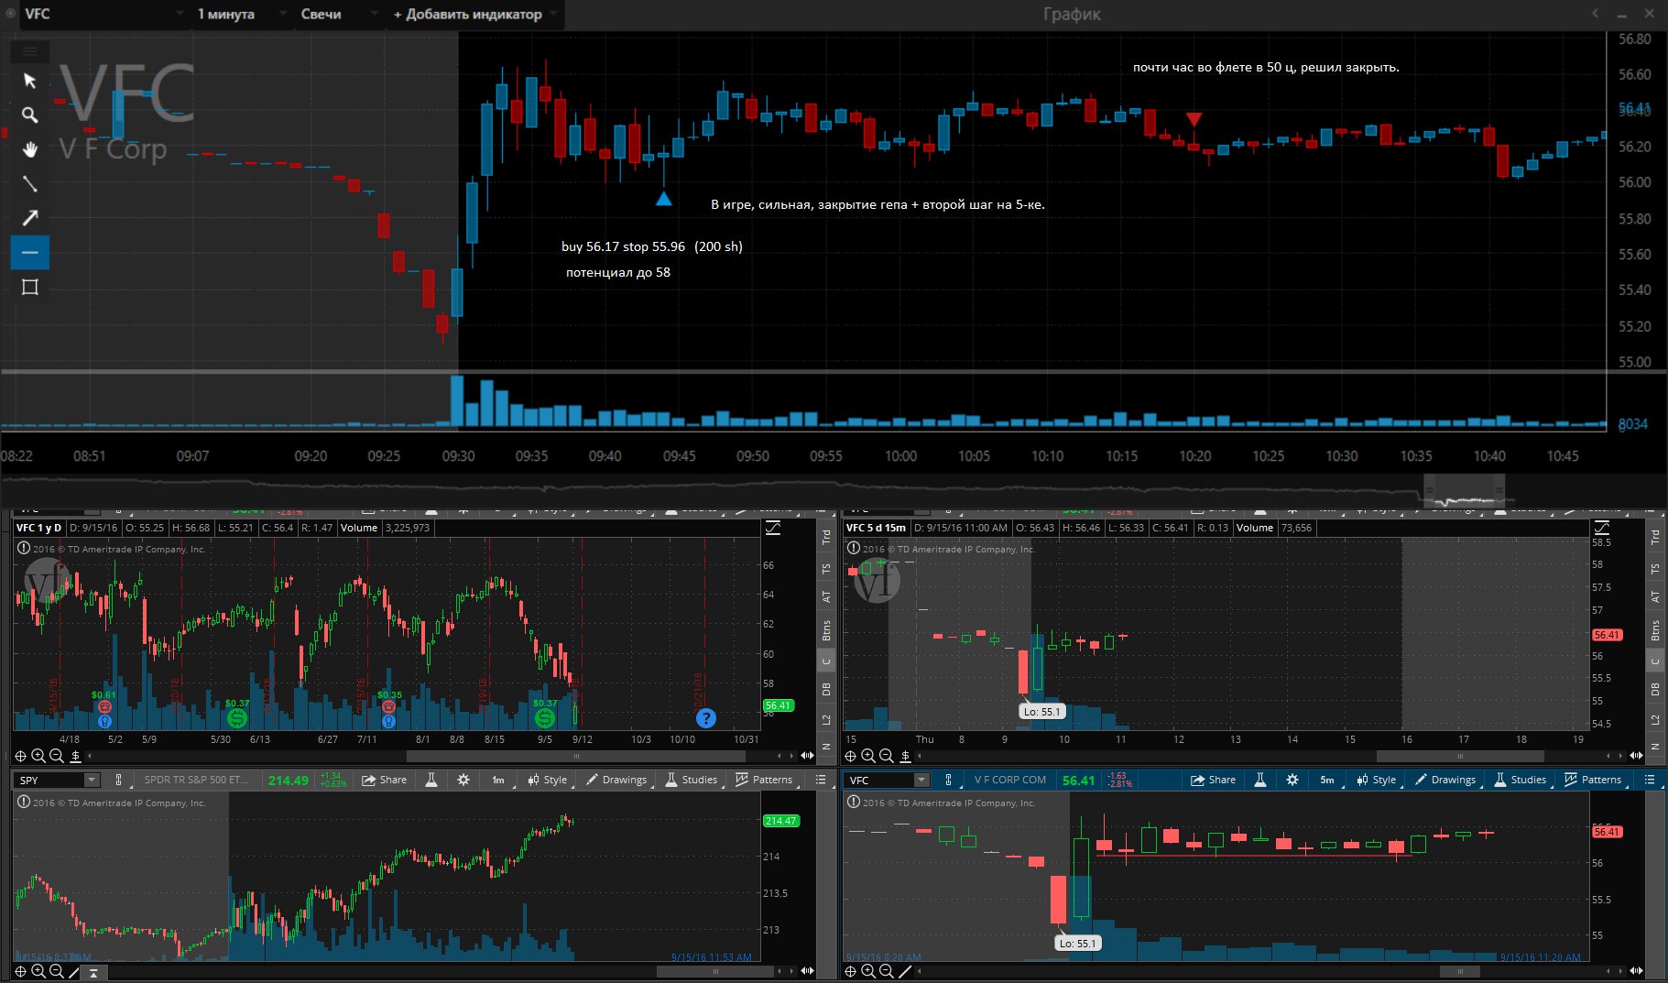Zoom out on the VFC 15m chart
Viewport: 1668px width, 983px height.
point(887,756)
